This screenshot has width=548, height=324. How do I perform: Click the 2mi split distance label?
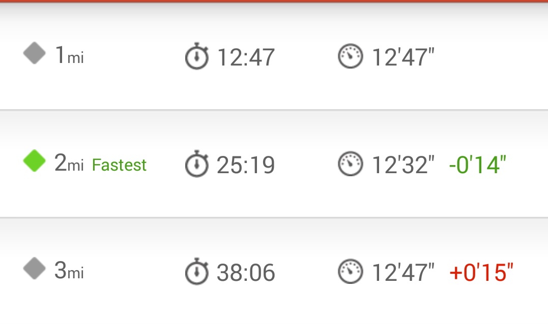69,164
